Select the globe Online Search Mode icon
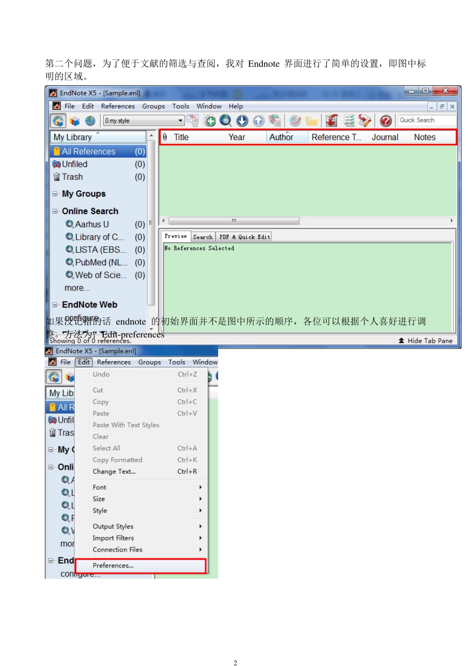Screen dimensions: 471x666 90,121
